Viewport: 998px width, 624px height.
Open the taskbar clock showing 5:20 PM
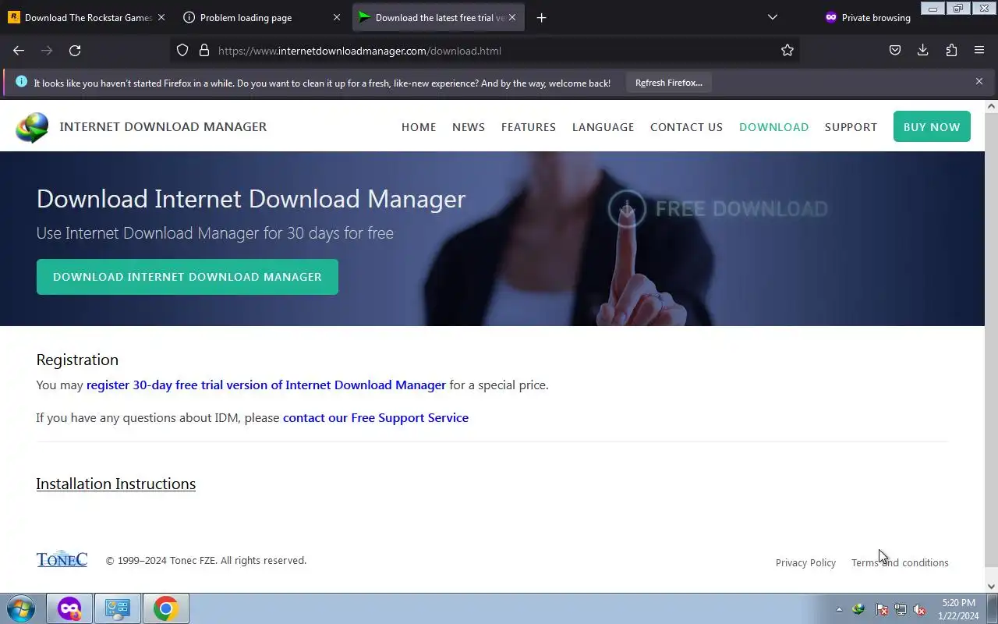click(x=958, y=609)
